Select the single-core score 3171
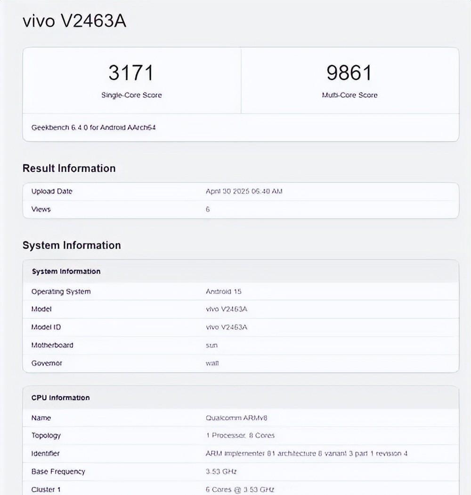The height and width of the screenshot is (495, 471). click(131, 73)
